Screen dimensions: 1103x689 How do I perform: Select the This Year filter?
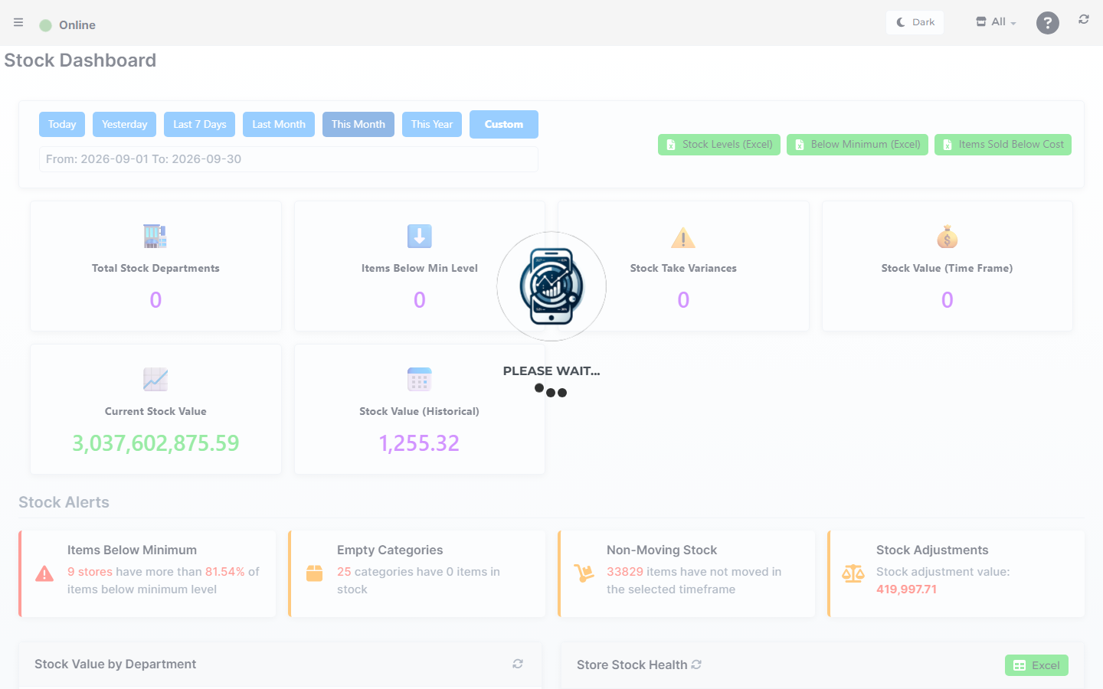pyautogui.click(x=432, y=124)
